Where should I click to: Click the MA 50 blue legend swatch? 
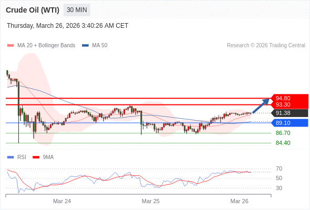point(85,46)
